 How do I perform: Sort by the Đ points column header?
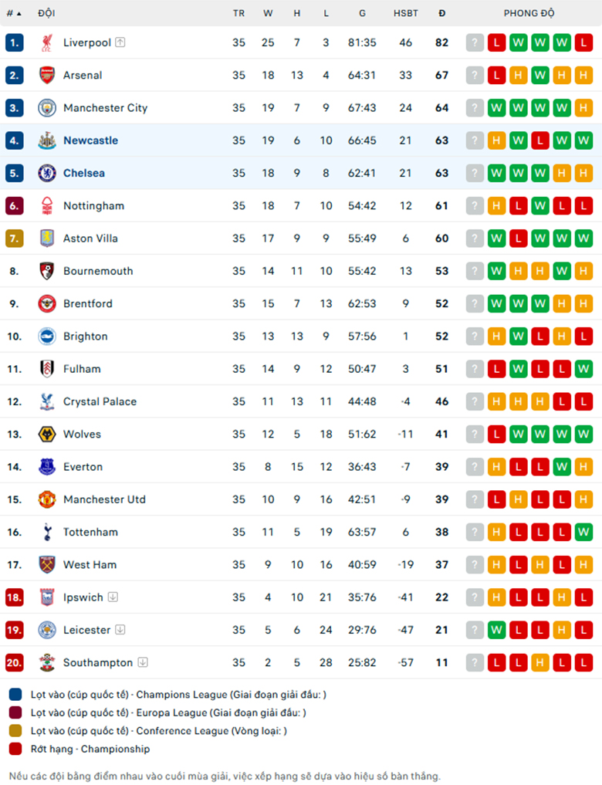(442, 14)
